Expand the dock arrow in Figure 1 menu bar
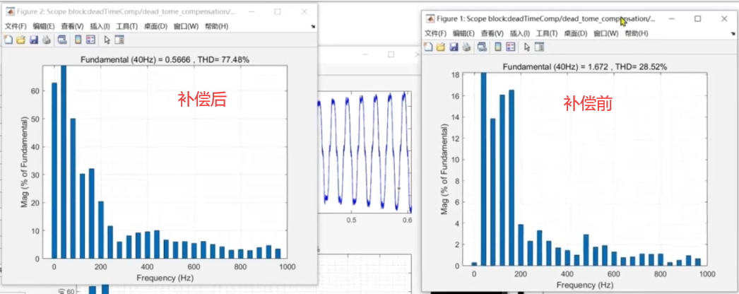Viewport: 739px width, 294px height. [x=732, y=34]
